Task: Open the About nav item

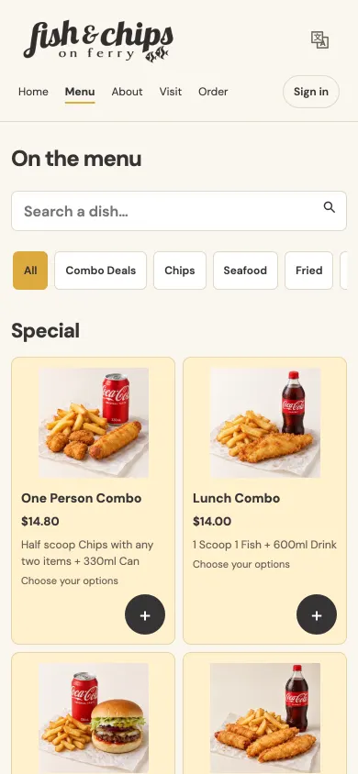Action: pos(127,92)
